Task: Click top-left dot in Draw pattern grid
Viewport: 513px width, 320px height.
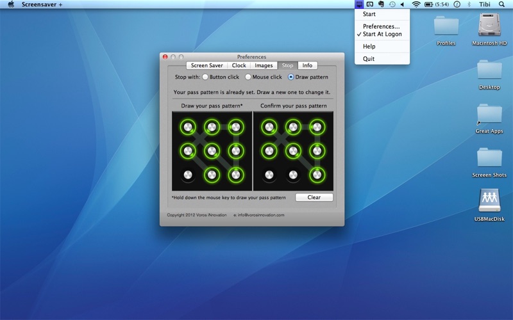Action: (x=188, y=127)
